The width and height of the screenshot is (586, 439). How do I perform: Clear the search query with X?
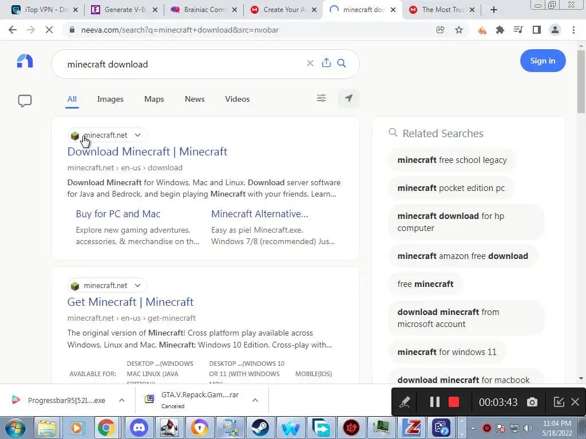pos(310,63)
